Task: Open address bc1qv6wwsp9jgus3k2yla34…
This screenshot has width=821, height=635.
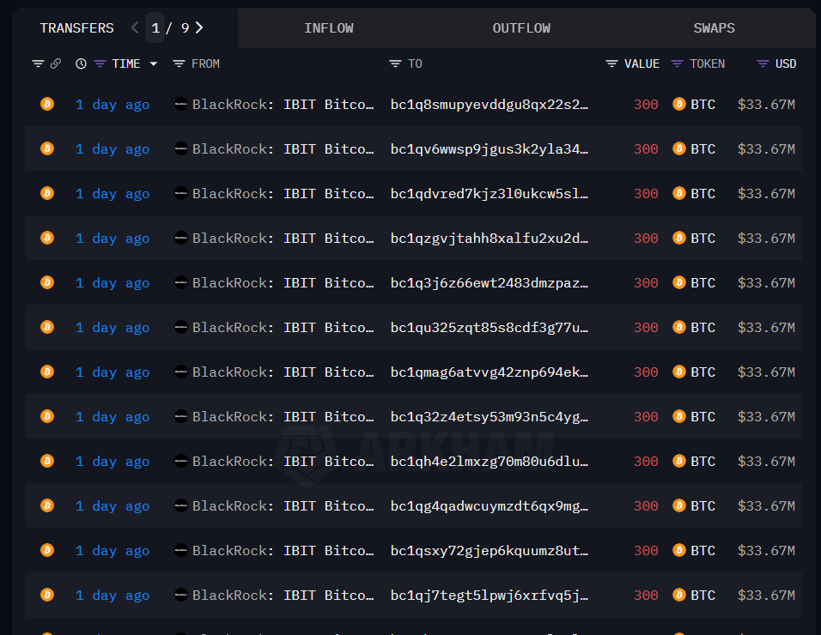Action: click(490, 149)
